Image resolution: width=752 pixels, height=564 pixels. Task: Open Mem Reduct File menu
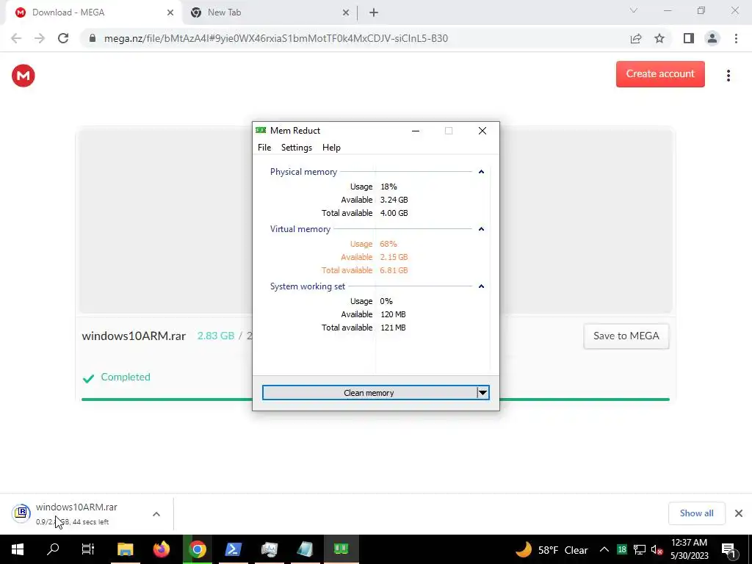click(x=264, y=148)
